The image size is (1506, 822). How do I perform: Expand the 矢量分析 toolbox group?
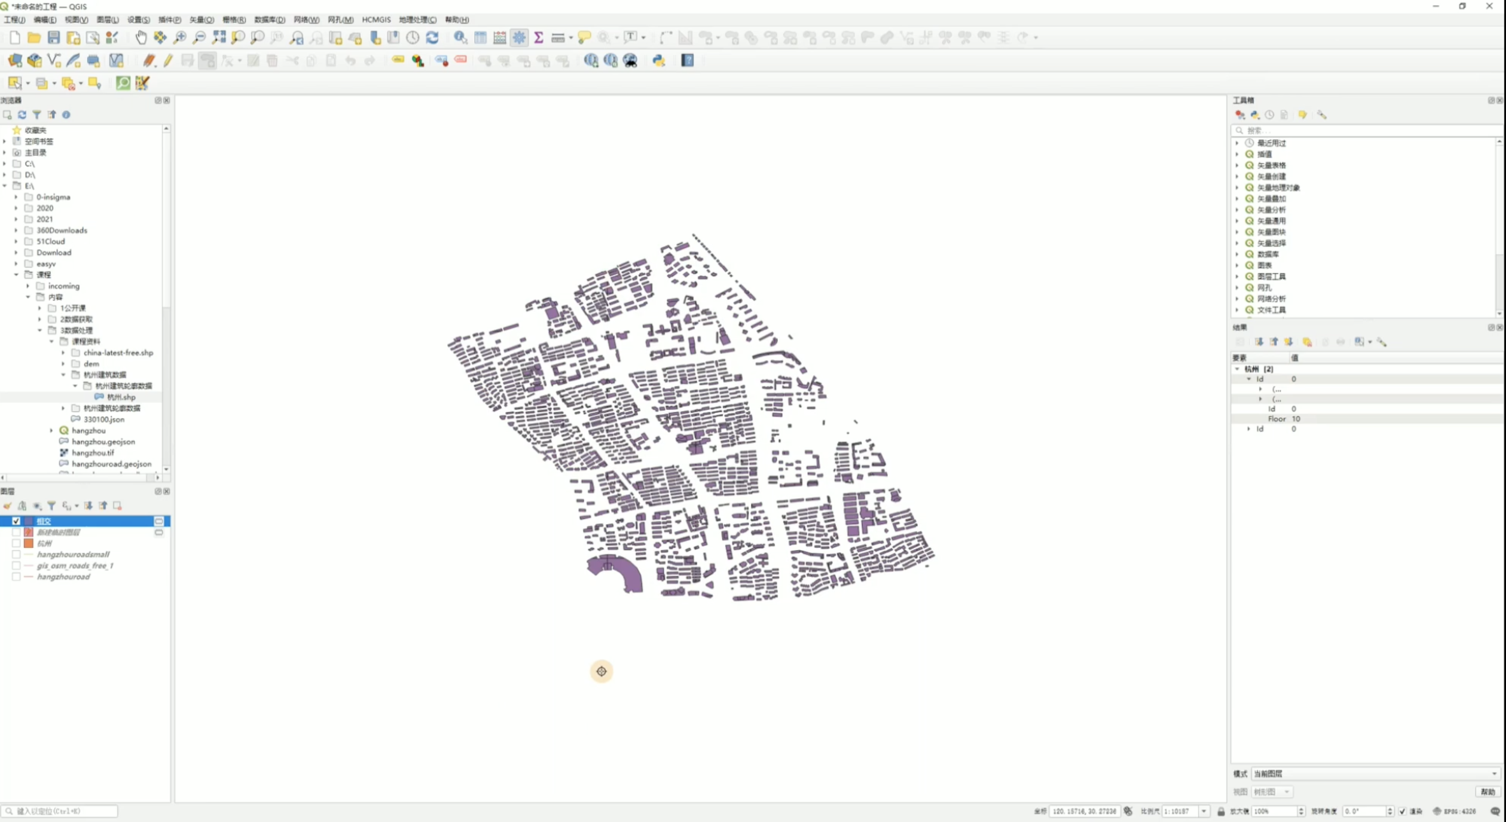[x=1237, y=210]
